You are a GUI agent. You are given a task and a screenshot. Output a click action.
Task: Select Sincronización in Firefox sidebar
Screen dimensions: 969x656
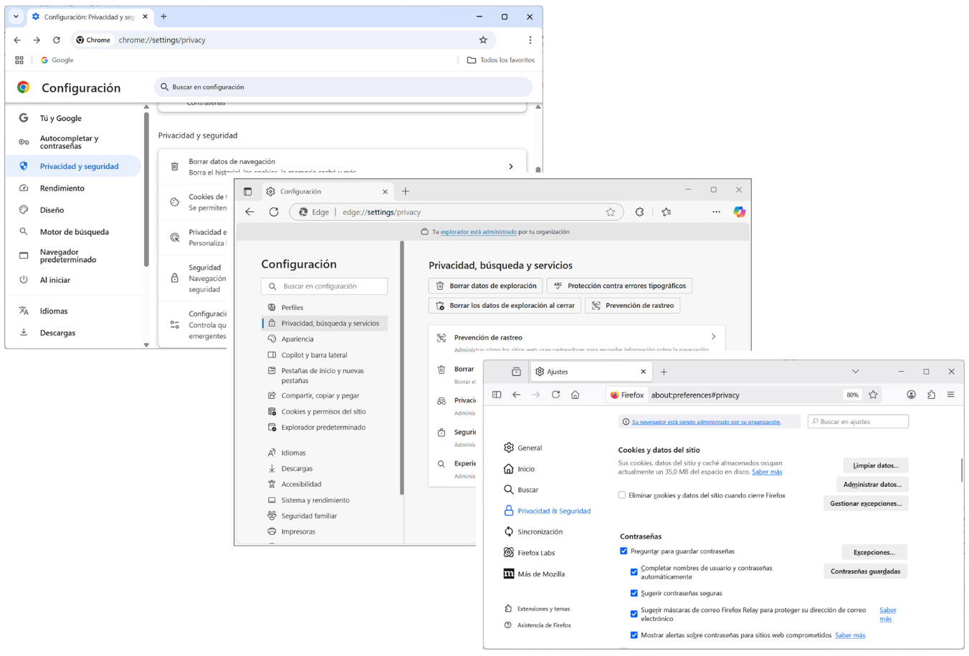click(x=540, y=531)
